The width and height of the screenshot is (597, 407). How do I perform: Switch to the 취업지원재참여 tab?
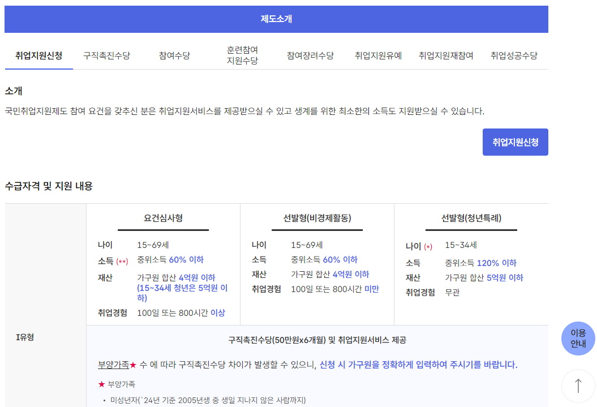click(446, 54)
